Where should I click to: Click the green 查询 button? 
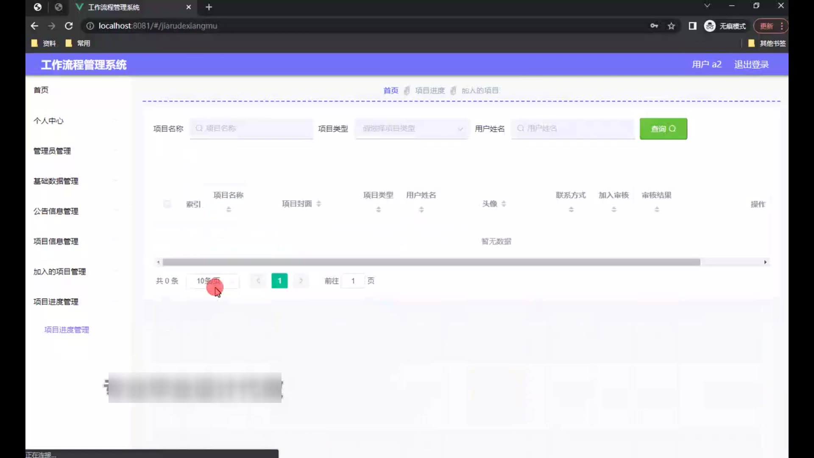[x=663, y=128]
